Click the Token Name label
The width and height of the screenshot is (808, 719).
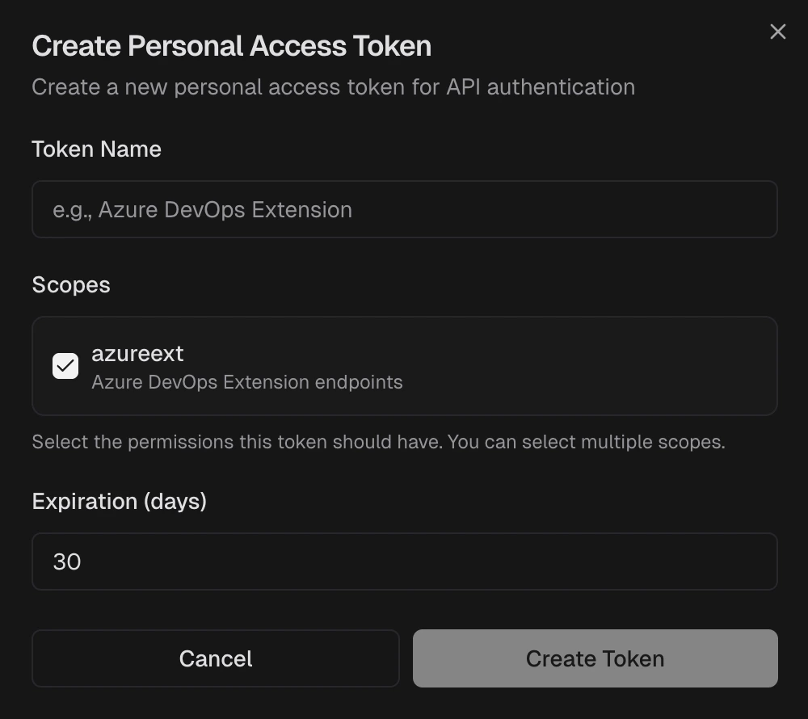tap(95, 149)
